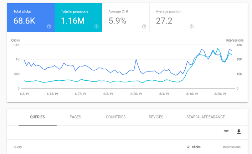Image resolution: width=252 pixels, height=154 pixels.
Task: Open the Devices tab
Action: pos(156,117)
